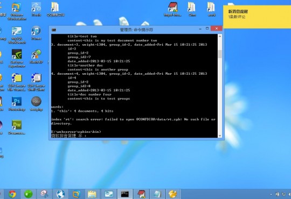291x199 pixels.
Task: Open SSH Secure File Transfer shortcut
Action: click(x=17, y=82)
